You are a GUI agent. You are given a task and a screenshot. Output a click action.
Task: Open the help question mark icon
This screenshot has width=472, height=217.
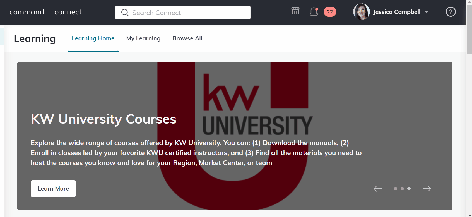pyautogui.click(x=451, y=12)
